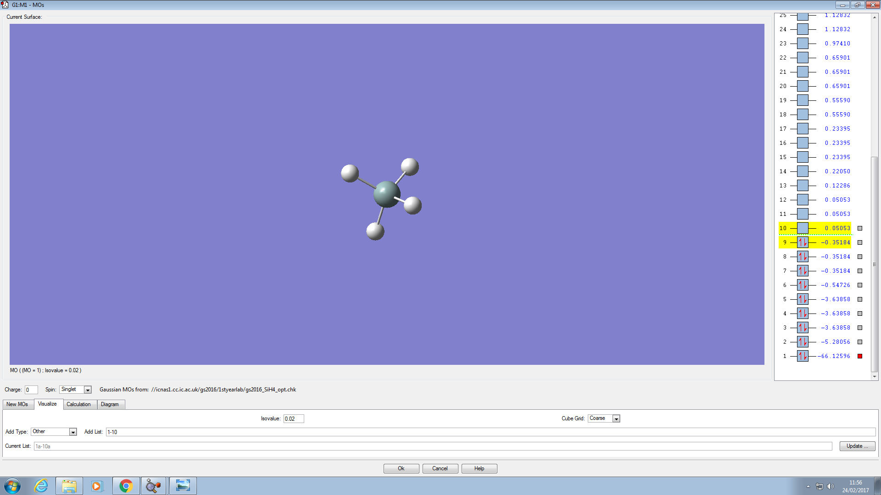Open Windows Explorer folder in taskbar
This screenshot has width=881, height=495.
coord(69,486)
